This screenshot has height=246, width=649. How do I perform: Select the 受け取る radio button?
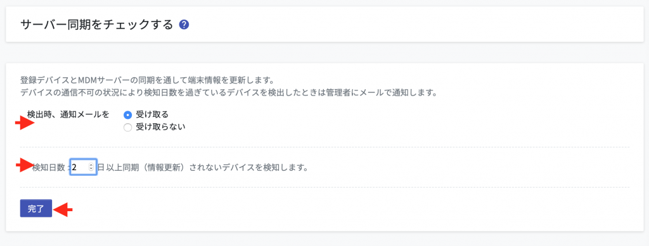click(128, 115)
